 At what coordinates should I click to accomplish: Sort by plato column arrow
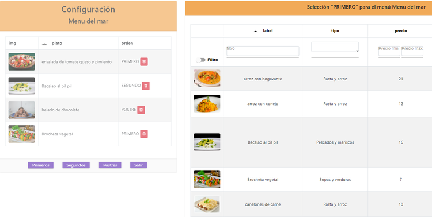point(44,44)
